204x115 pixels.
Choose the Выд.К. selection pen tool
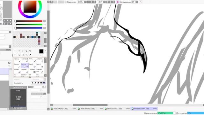pos(32,65)
